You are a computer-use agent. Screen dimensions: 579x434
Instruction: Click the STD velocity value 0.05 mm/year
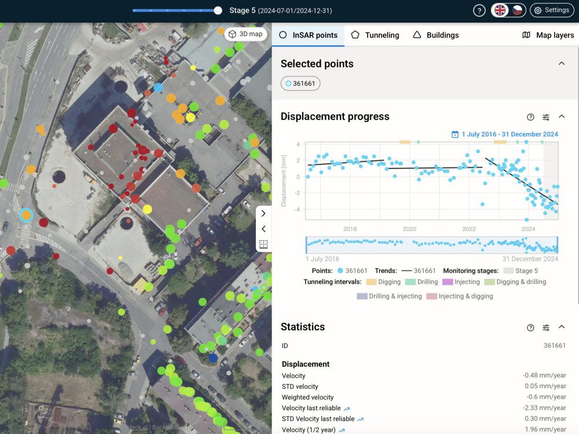(545, 386)
